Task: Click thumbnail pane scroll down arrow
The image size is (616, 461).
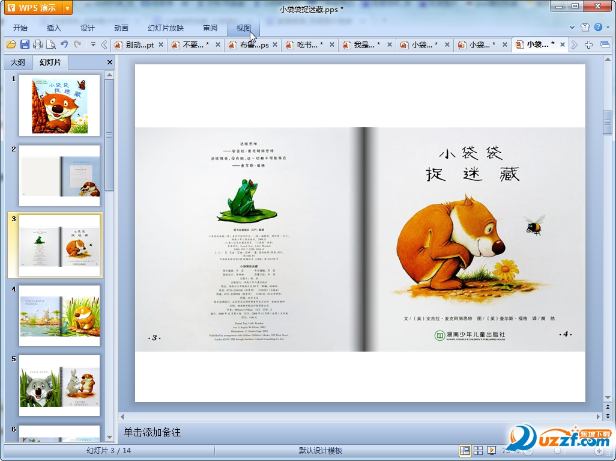Action: pos(110,437)
